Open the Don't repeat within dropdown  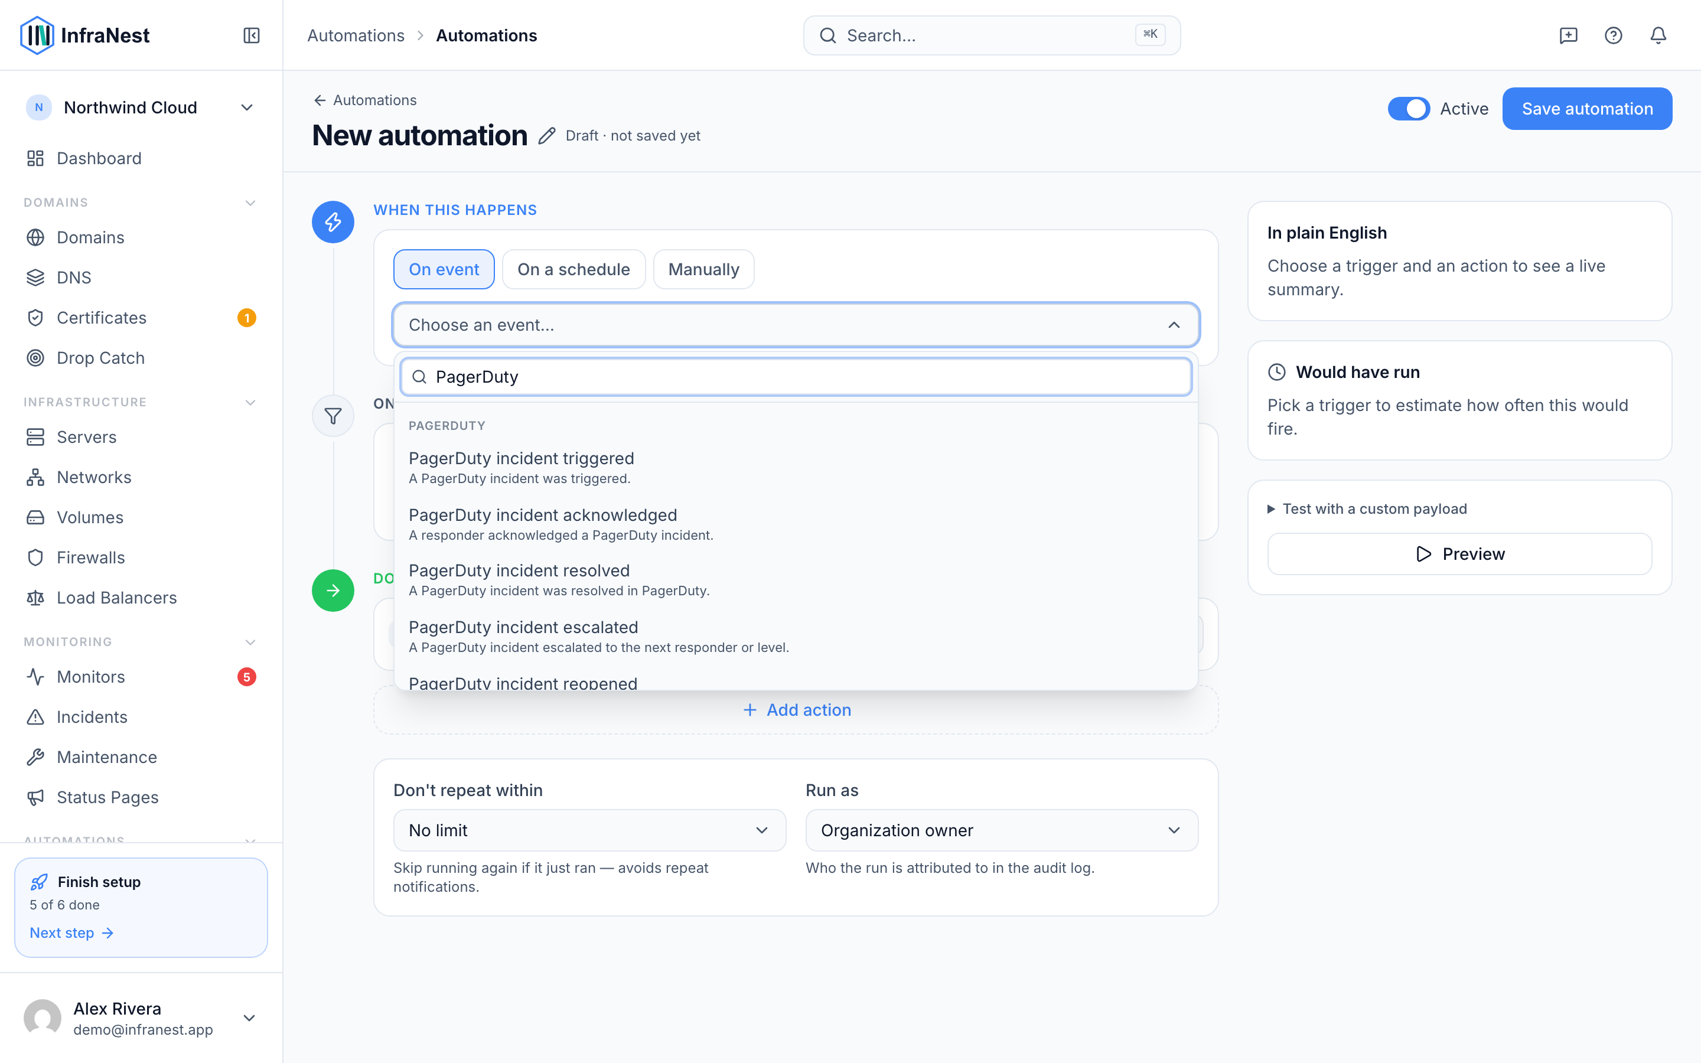click(x=589, y=830)
